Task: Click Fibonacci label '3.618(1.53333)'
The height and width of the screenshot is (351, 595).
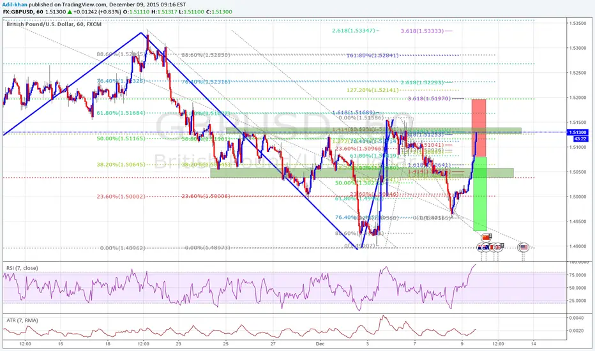Action: 423,31
